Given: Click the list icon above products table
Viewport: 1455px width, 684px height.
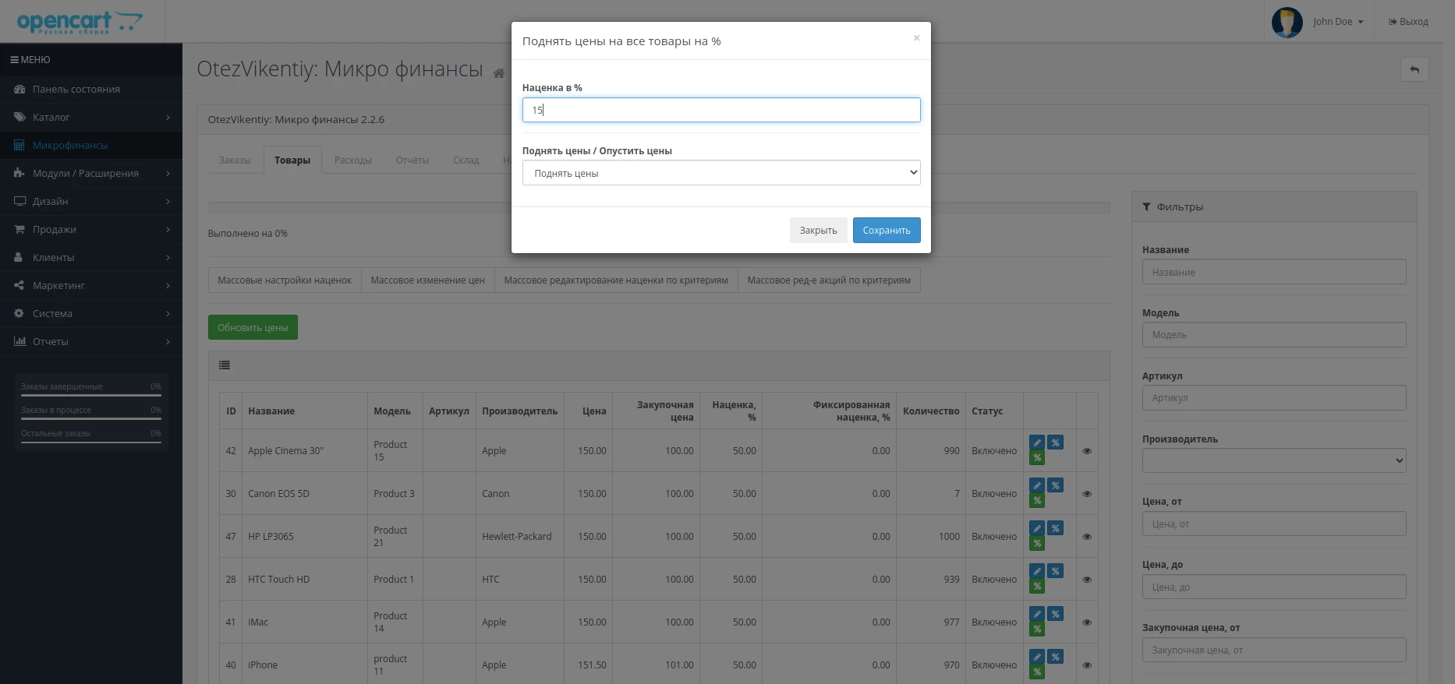Looking at the screenshot, I should (x=225, y=365).
